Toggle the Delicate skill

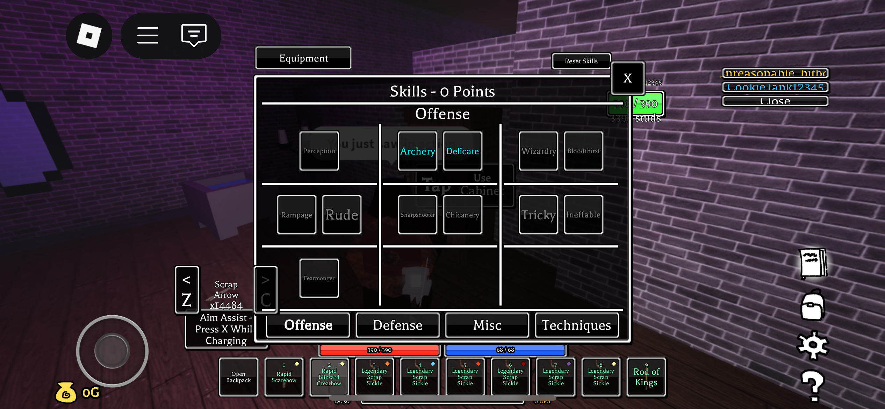click(x=462, y=151)
